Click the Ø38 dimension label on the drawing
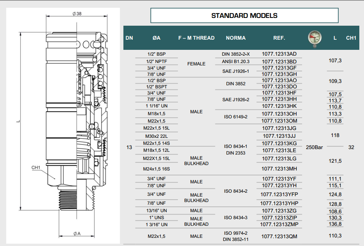 77,14
